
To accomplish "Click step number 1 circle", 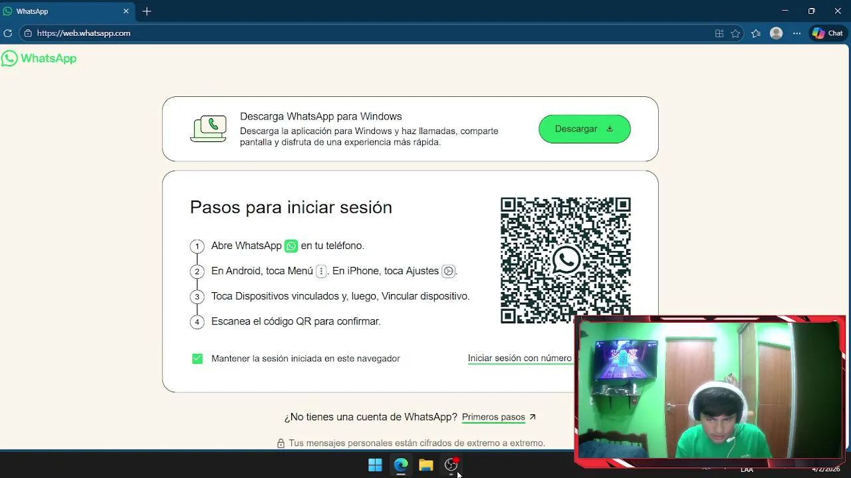I will (x=197, y=246).
